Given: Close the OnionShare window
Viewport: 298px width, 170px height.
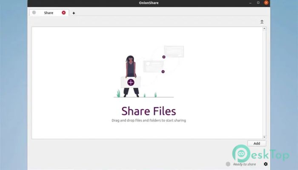Looking at the screenshot, I should point(266,3).
